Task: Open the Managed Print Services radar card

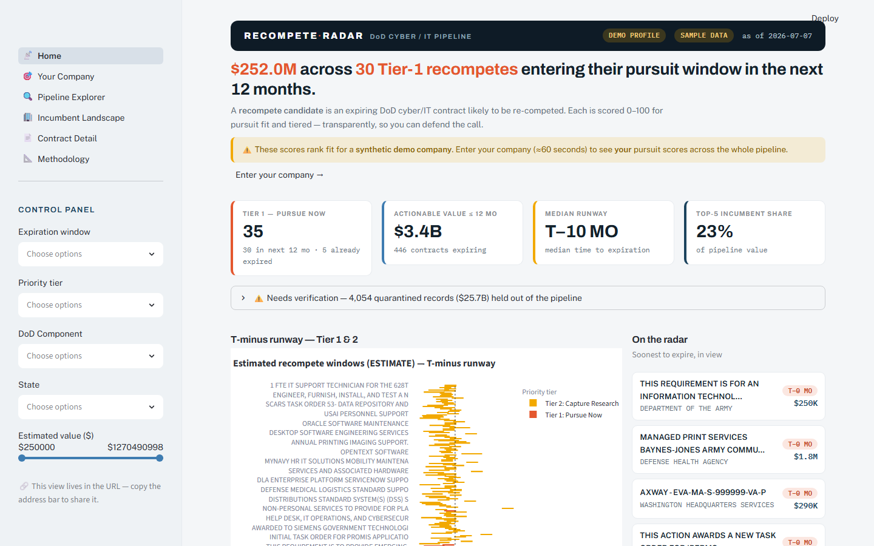Action: 728,450
